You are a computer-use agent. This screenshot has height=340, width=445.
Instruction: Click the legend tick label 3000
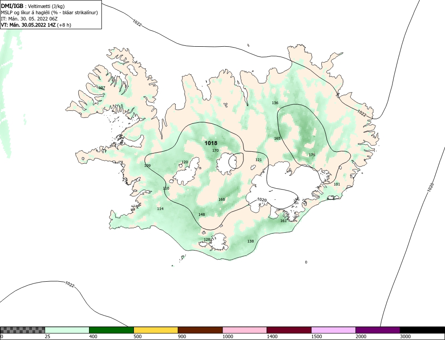point(405,336)
